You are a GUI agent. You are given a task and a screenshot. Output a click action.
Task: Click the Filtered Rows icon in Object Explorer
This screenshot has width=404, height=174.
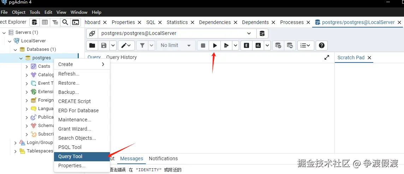pos(55,22)
